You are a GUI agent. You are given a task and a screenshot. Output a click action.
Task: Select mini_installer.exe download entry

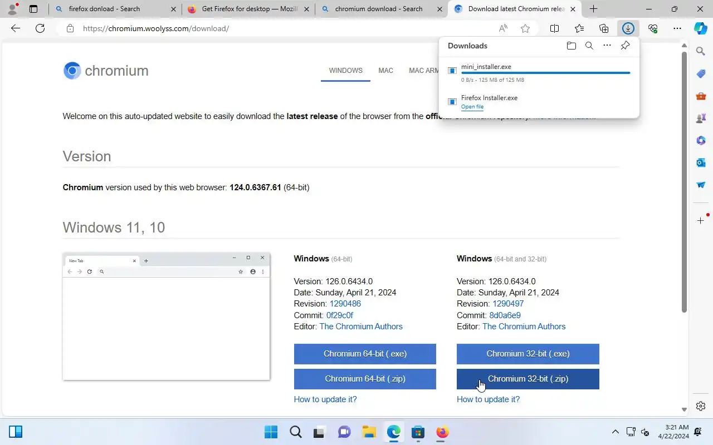click(539, 73)
